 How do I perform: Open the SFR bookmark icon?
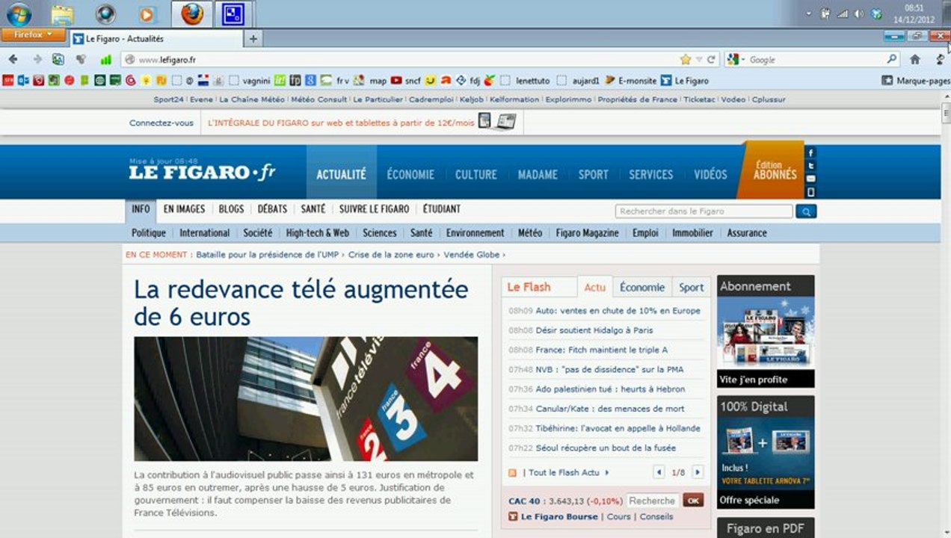(x=7, y=80)
